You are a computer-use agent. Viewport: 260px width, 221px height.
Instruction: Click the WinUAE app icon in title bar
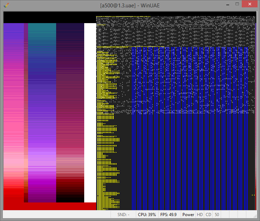(x=6, y=5)
